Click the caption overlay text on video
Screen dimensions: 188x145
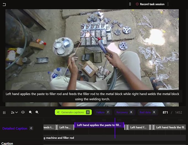point(92,96)
